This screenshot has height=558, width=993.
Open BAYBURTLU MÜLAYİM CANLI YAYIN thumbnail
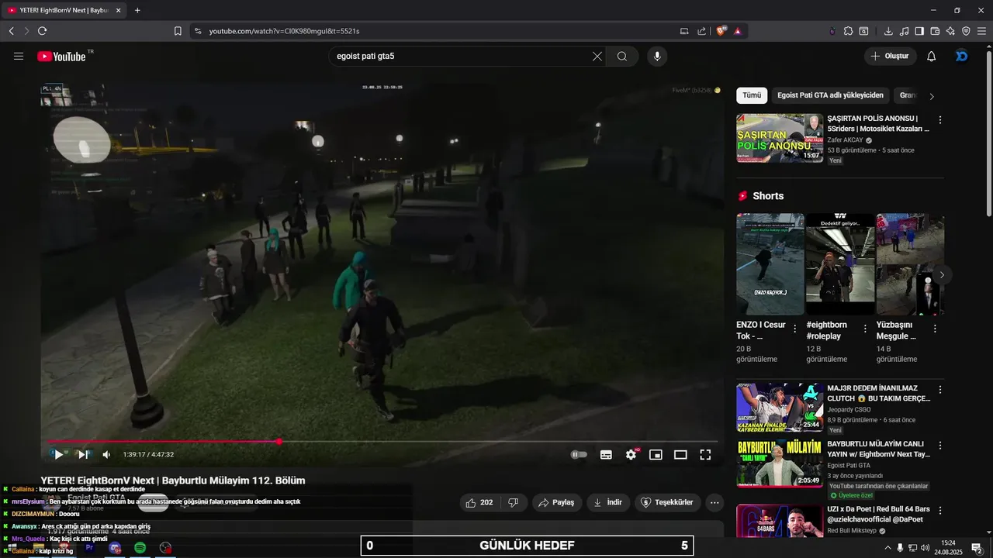pyautogui.click(x=780, y=463)
